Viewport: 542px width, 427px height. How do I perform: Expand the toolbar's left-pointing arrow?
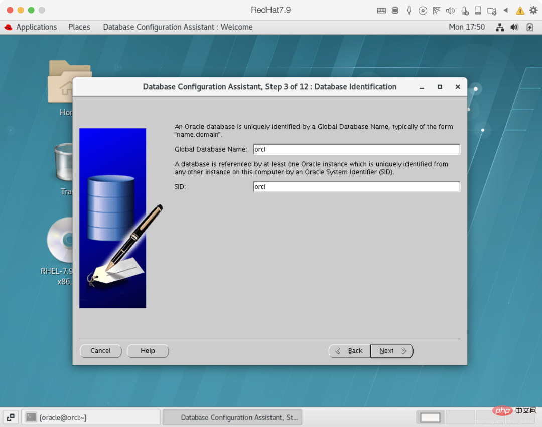[506, 10]
